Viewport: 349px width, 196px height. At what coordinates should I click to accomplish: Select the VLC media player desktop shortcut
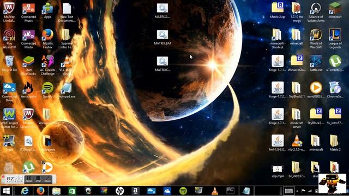click(x=67, y=65)
